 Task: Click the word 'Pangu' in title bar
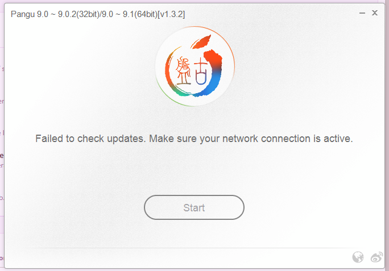(23, 14)
